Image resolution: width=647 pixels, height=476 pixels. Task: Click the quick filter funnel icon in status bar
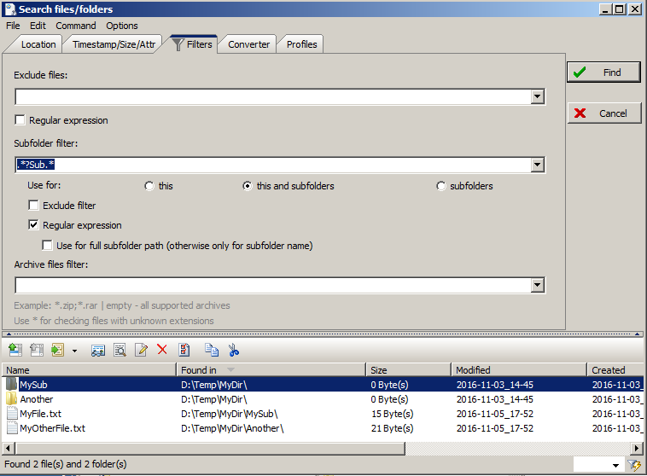pos(634,465)
